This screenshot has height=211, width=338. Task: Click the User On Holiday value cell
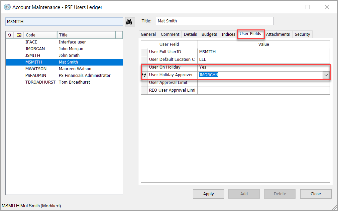point(263,67)
